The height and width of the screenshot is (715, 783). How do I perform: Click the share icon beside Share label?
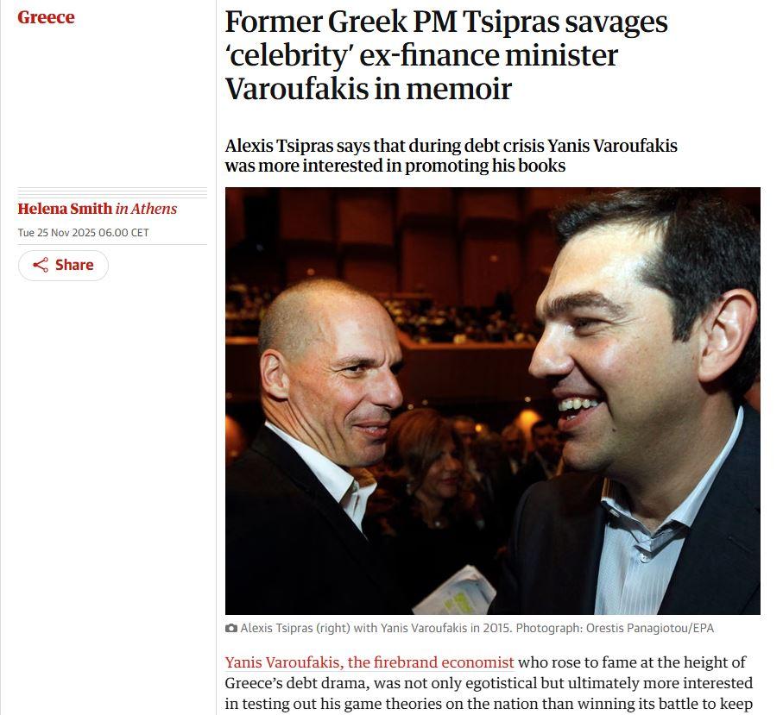[x=41, y=265]
